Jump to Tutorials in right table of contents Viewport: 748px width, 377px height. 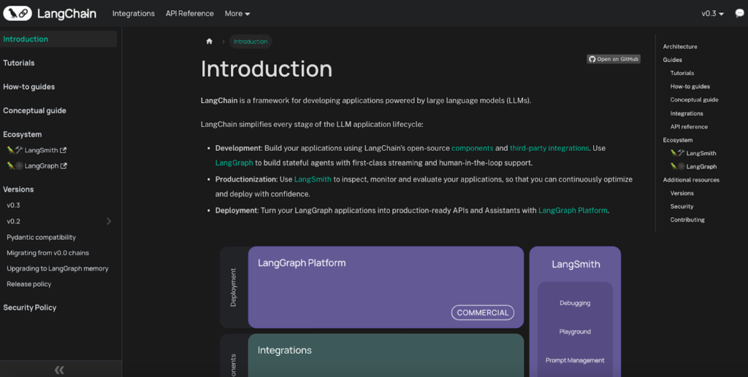[x=682, y=73]
